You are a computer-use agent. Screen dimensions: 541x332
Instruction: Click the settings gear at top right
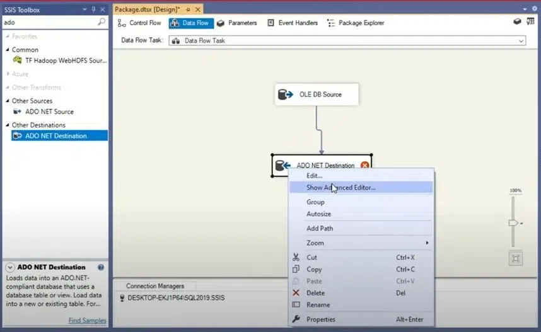535,9
